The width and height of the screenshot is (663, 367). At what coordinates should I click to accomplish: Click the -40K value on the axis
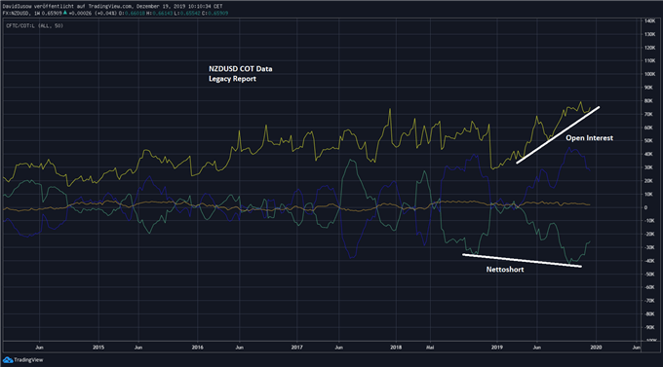point(649,261)
